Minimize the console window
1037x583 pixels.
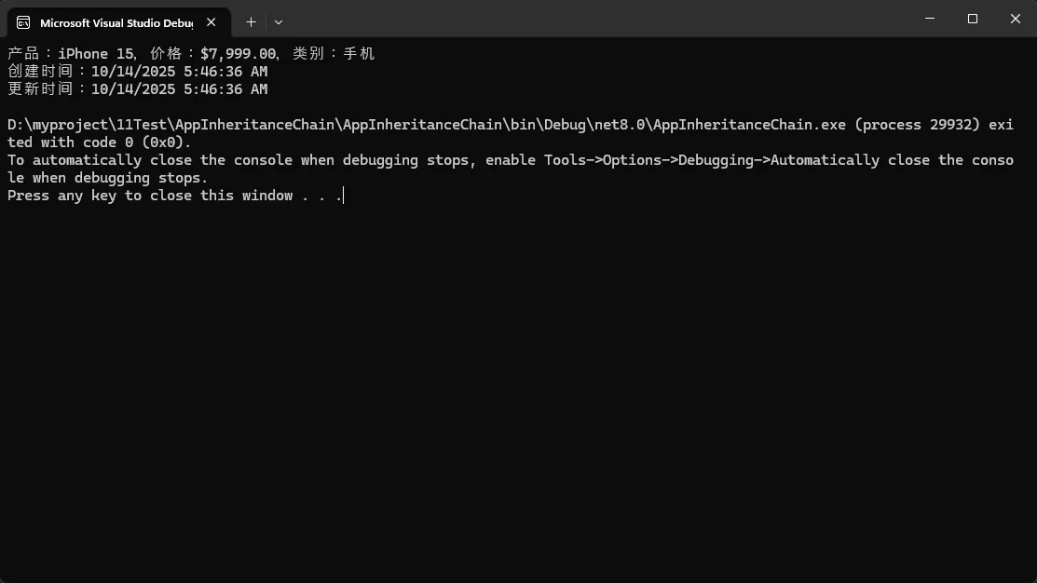tap(930, 19)
